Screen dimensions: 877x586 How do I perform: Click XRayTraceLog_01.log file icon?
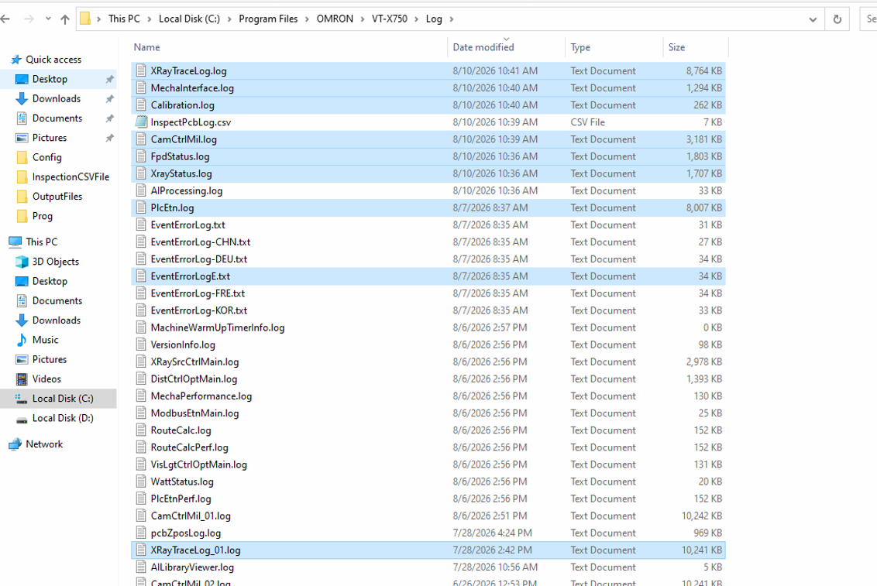141,550
